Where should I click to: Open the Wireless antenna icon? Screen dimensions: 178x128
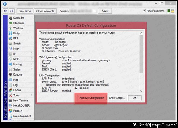10,28
